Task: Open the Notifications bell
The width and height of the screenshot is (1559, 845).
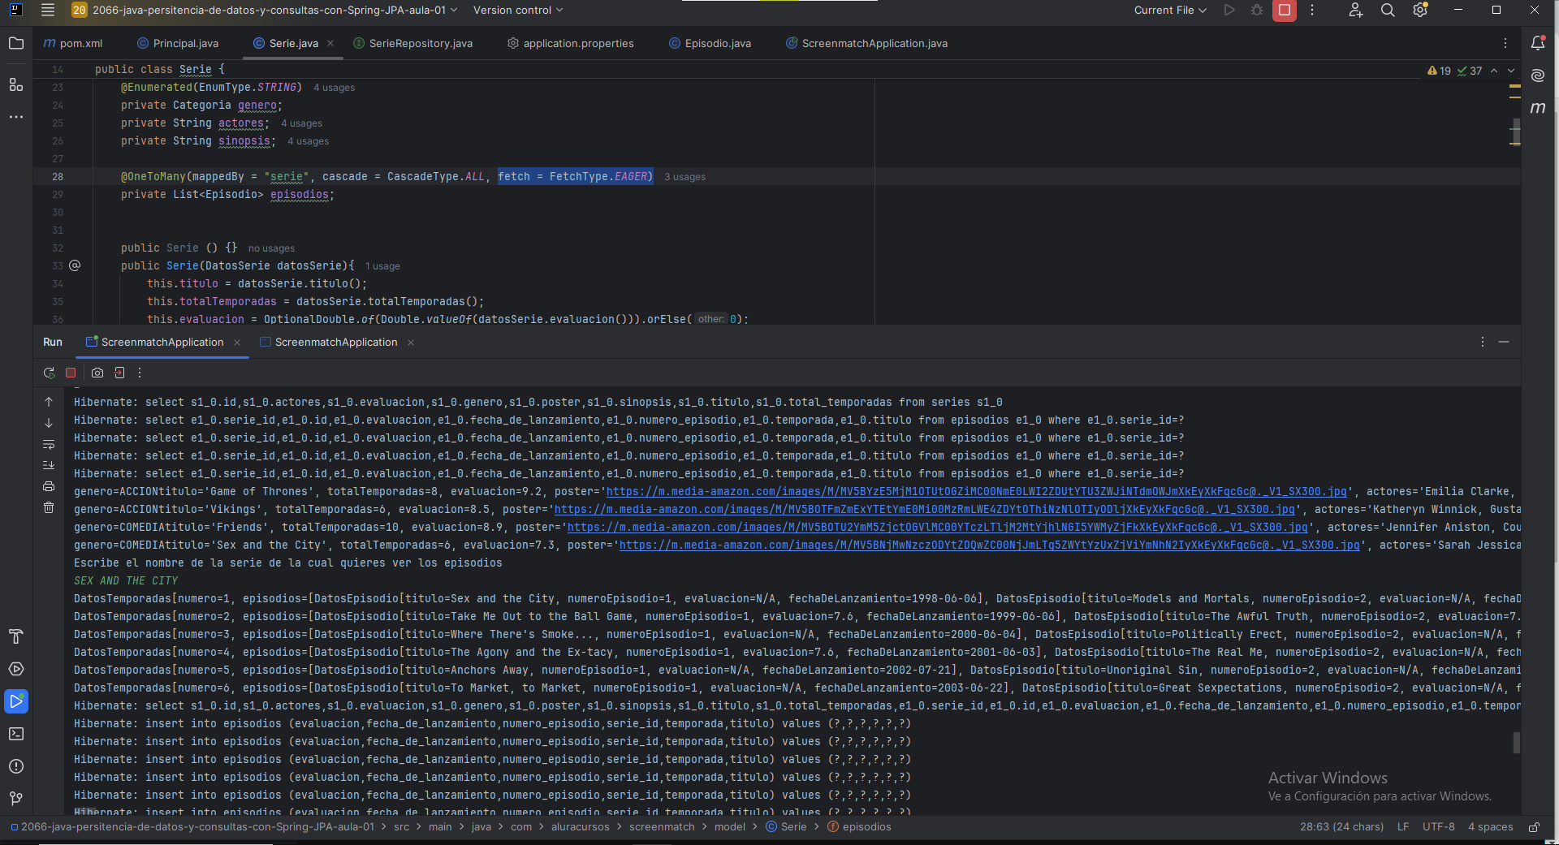Action: (1538, 43)
